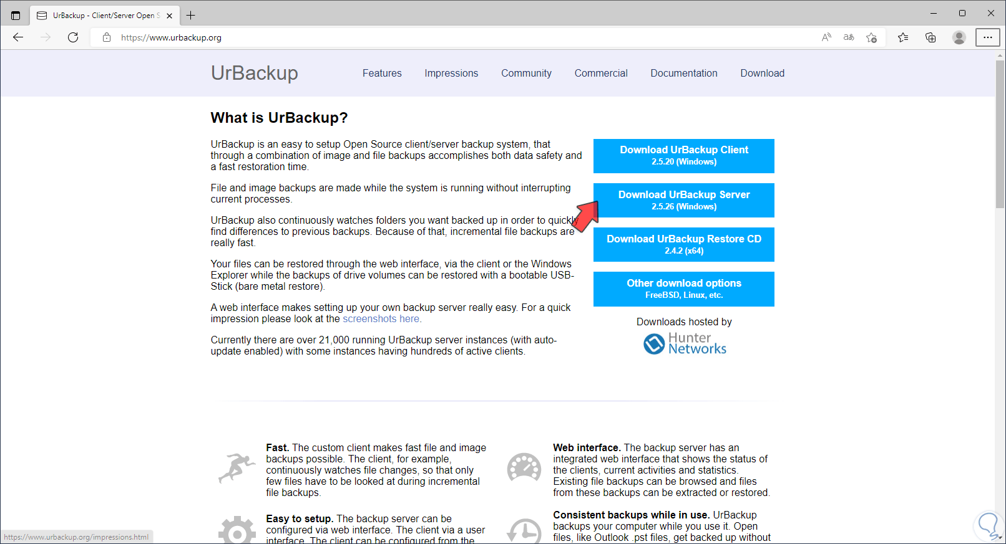Minimize the browser window
This screenshot has width=1006, height=544.
[934, 13]
